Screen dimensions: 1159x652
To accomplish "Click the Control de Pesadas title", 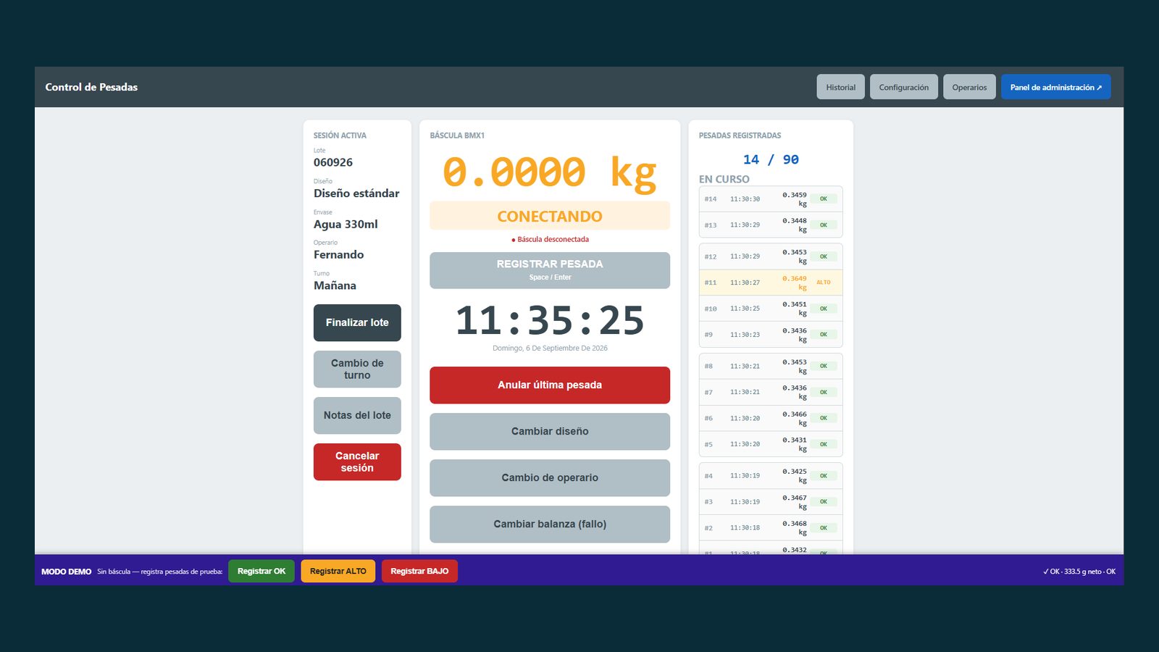I will click(x=91, y=87).
